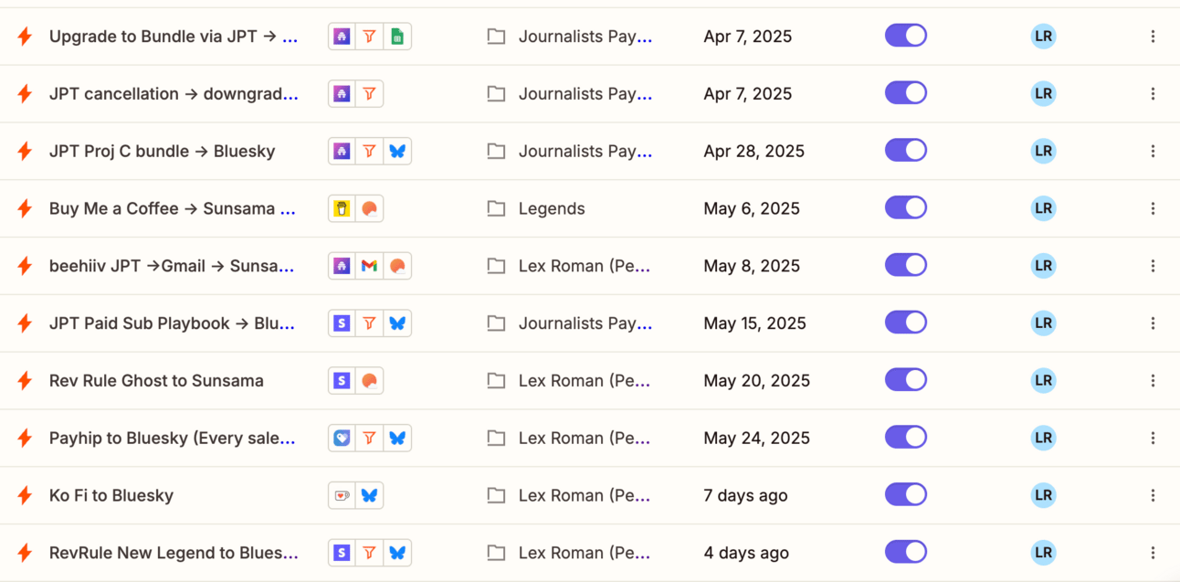
Task: Open the Journalists Pay folder in Upgrade to Bundle row
Action: click(x=585, y=37)
